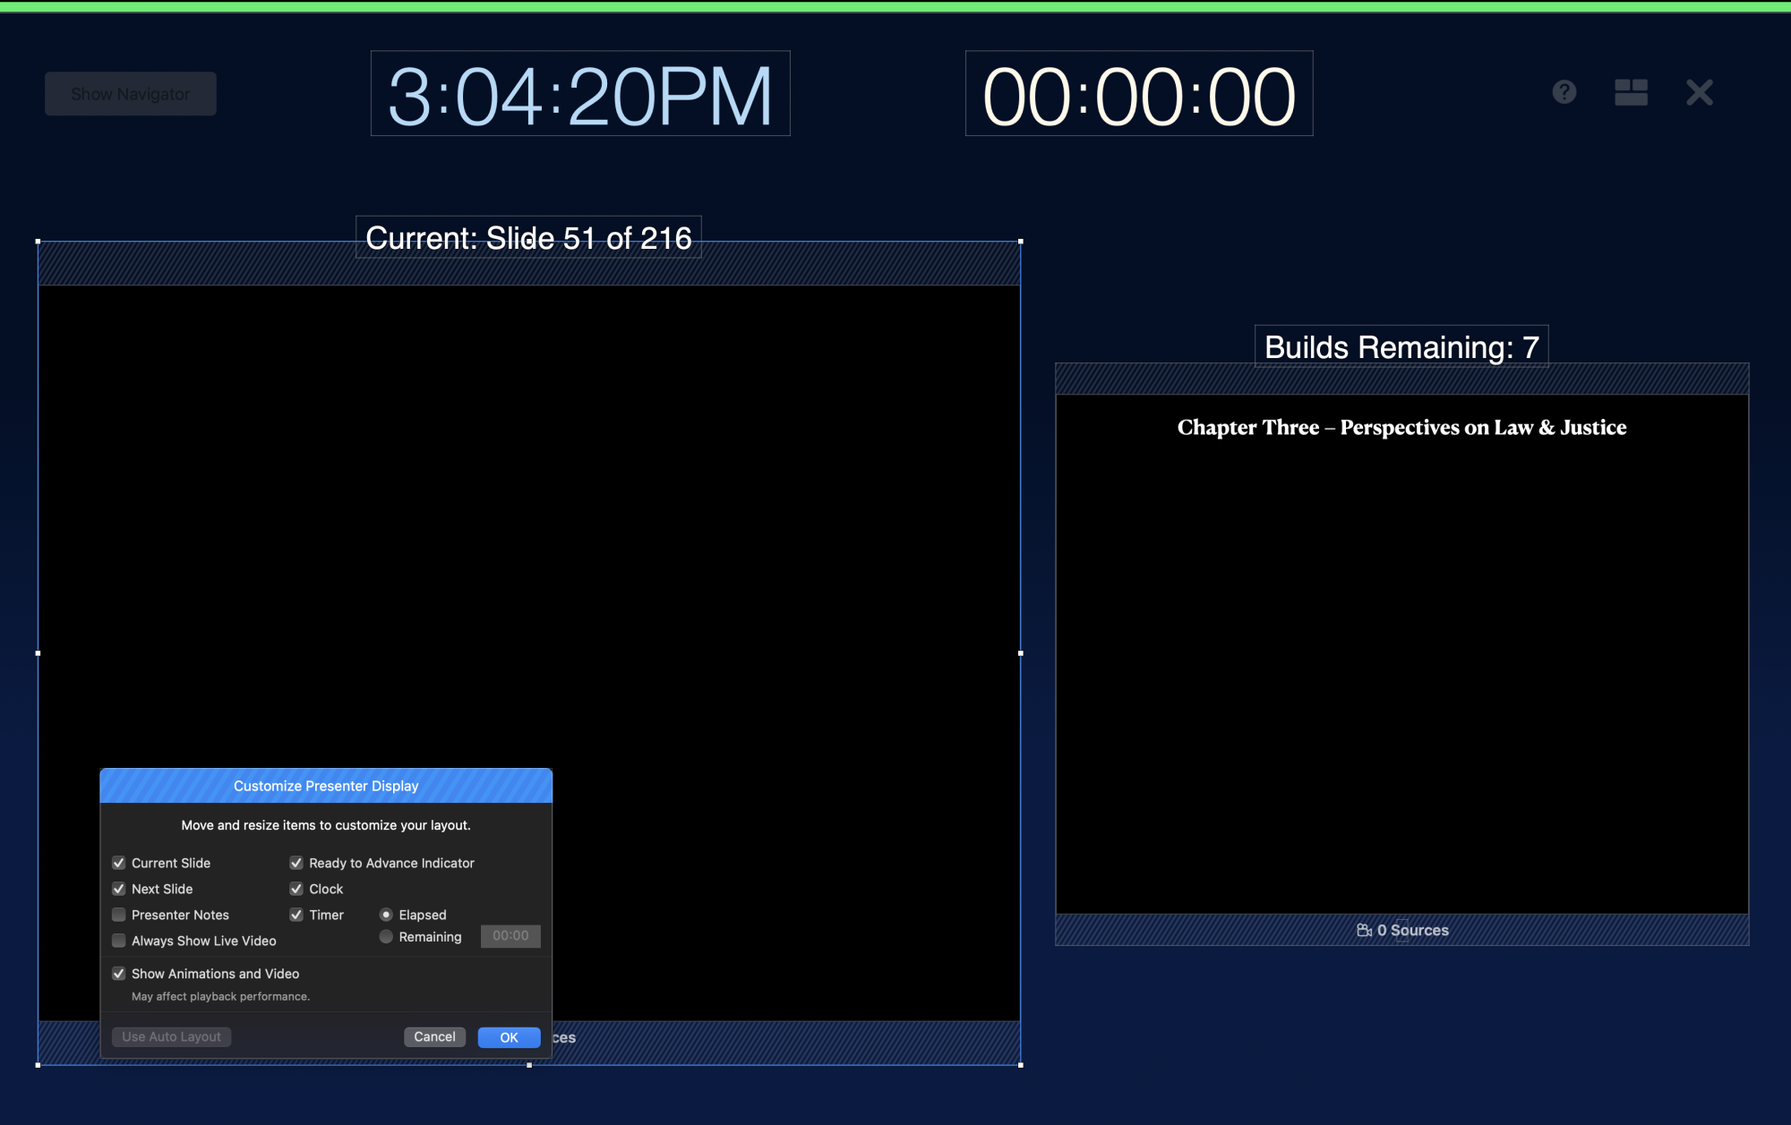Toggle Show Animations and Video
The height and width of the screenshot is (1125, 1791).
coord(119,974)
